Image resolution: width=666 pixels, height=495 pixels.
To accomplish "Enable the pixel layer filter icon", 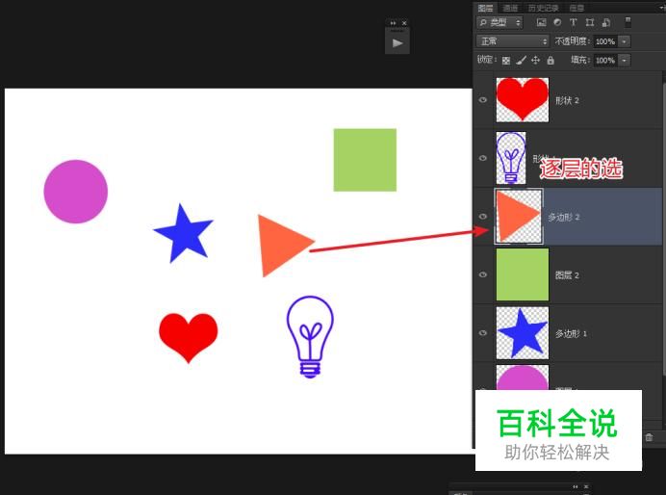I will click(x=541, y=22).
